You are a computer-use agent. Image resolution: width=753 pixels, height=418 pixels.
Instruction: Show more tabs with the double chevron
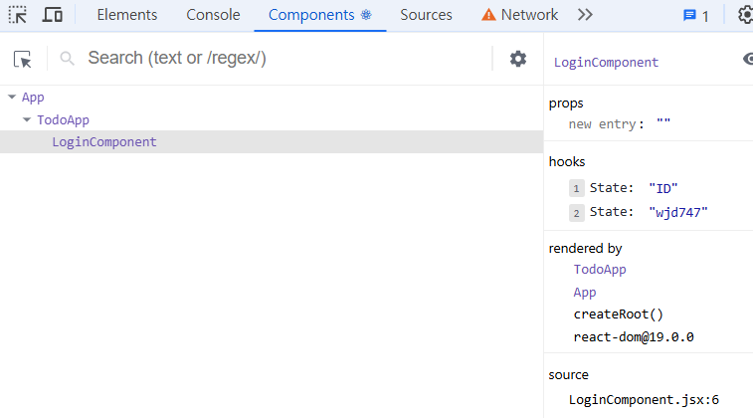point(585,15)
